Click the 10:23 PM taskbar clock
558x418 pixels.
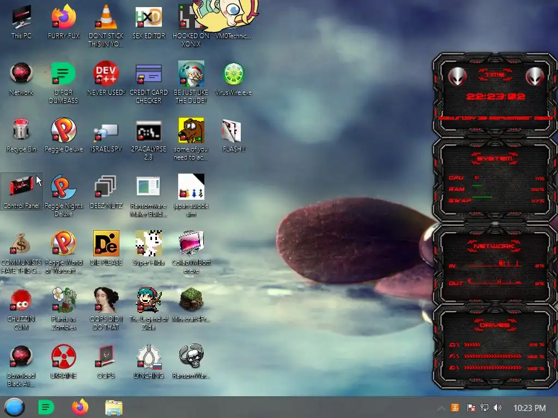coord(530,408)
